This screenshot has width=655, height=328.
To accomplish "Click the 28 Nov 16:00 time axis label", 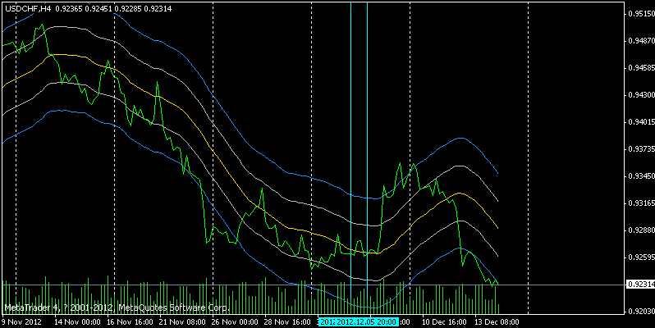I will (287, 322).
